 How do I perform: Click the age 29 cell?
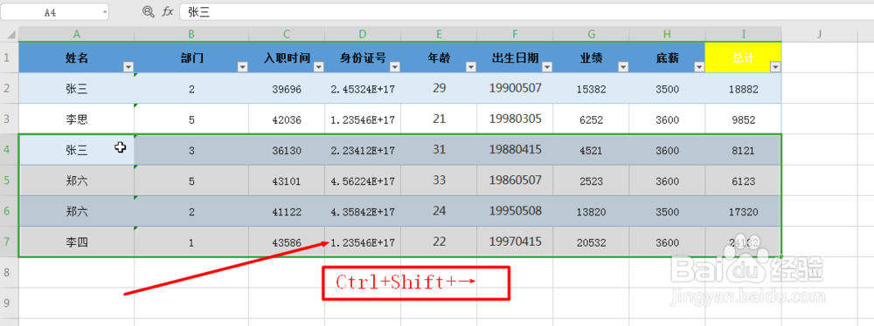tap(439, 88)
